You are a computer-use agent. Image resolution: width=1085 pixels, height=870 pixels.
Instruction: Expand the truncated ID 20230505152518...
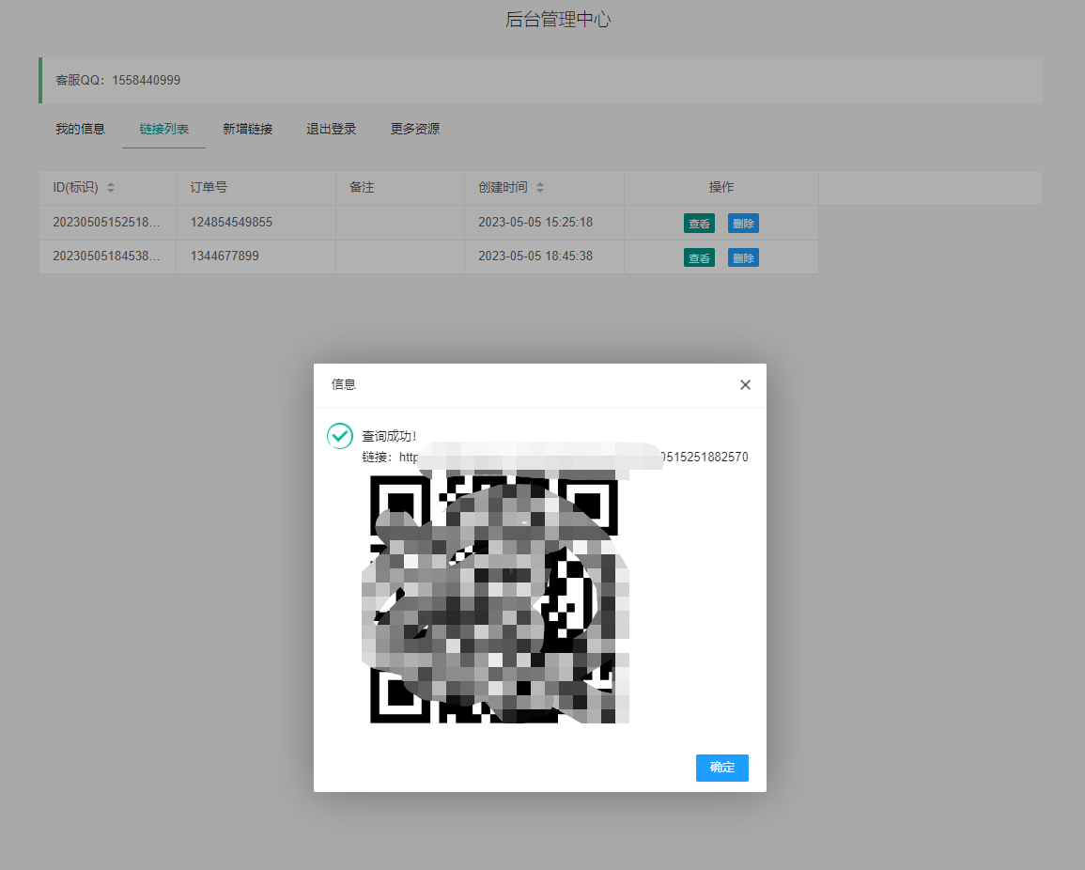[107, 222]
